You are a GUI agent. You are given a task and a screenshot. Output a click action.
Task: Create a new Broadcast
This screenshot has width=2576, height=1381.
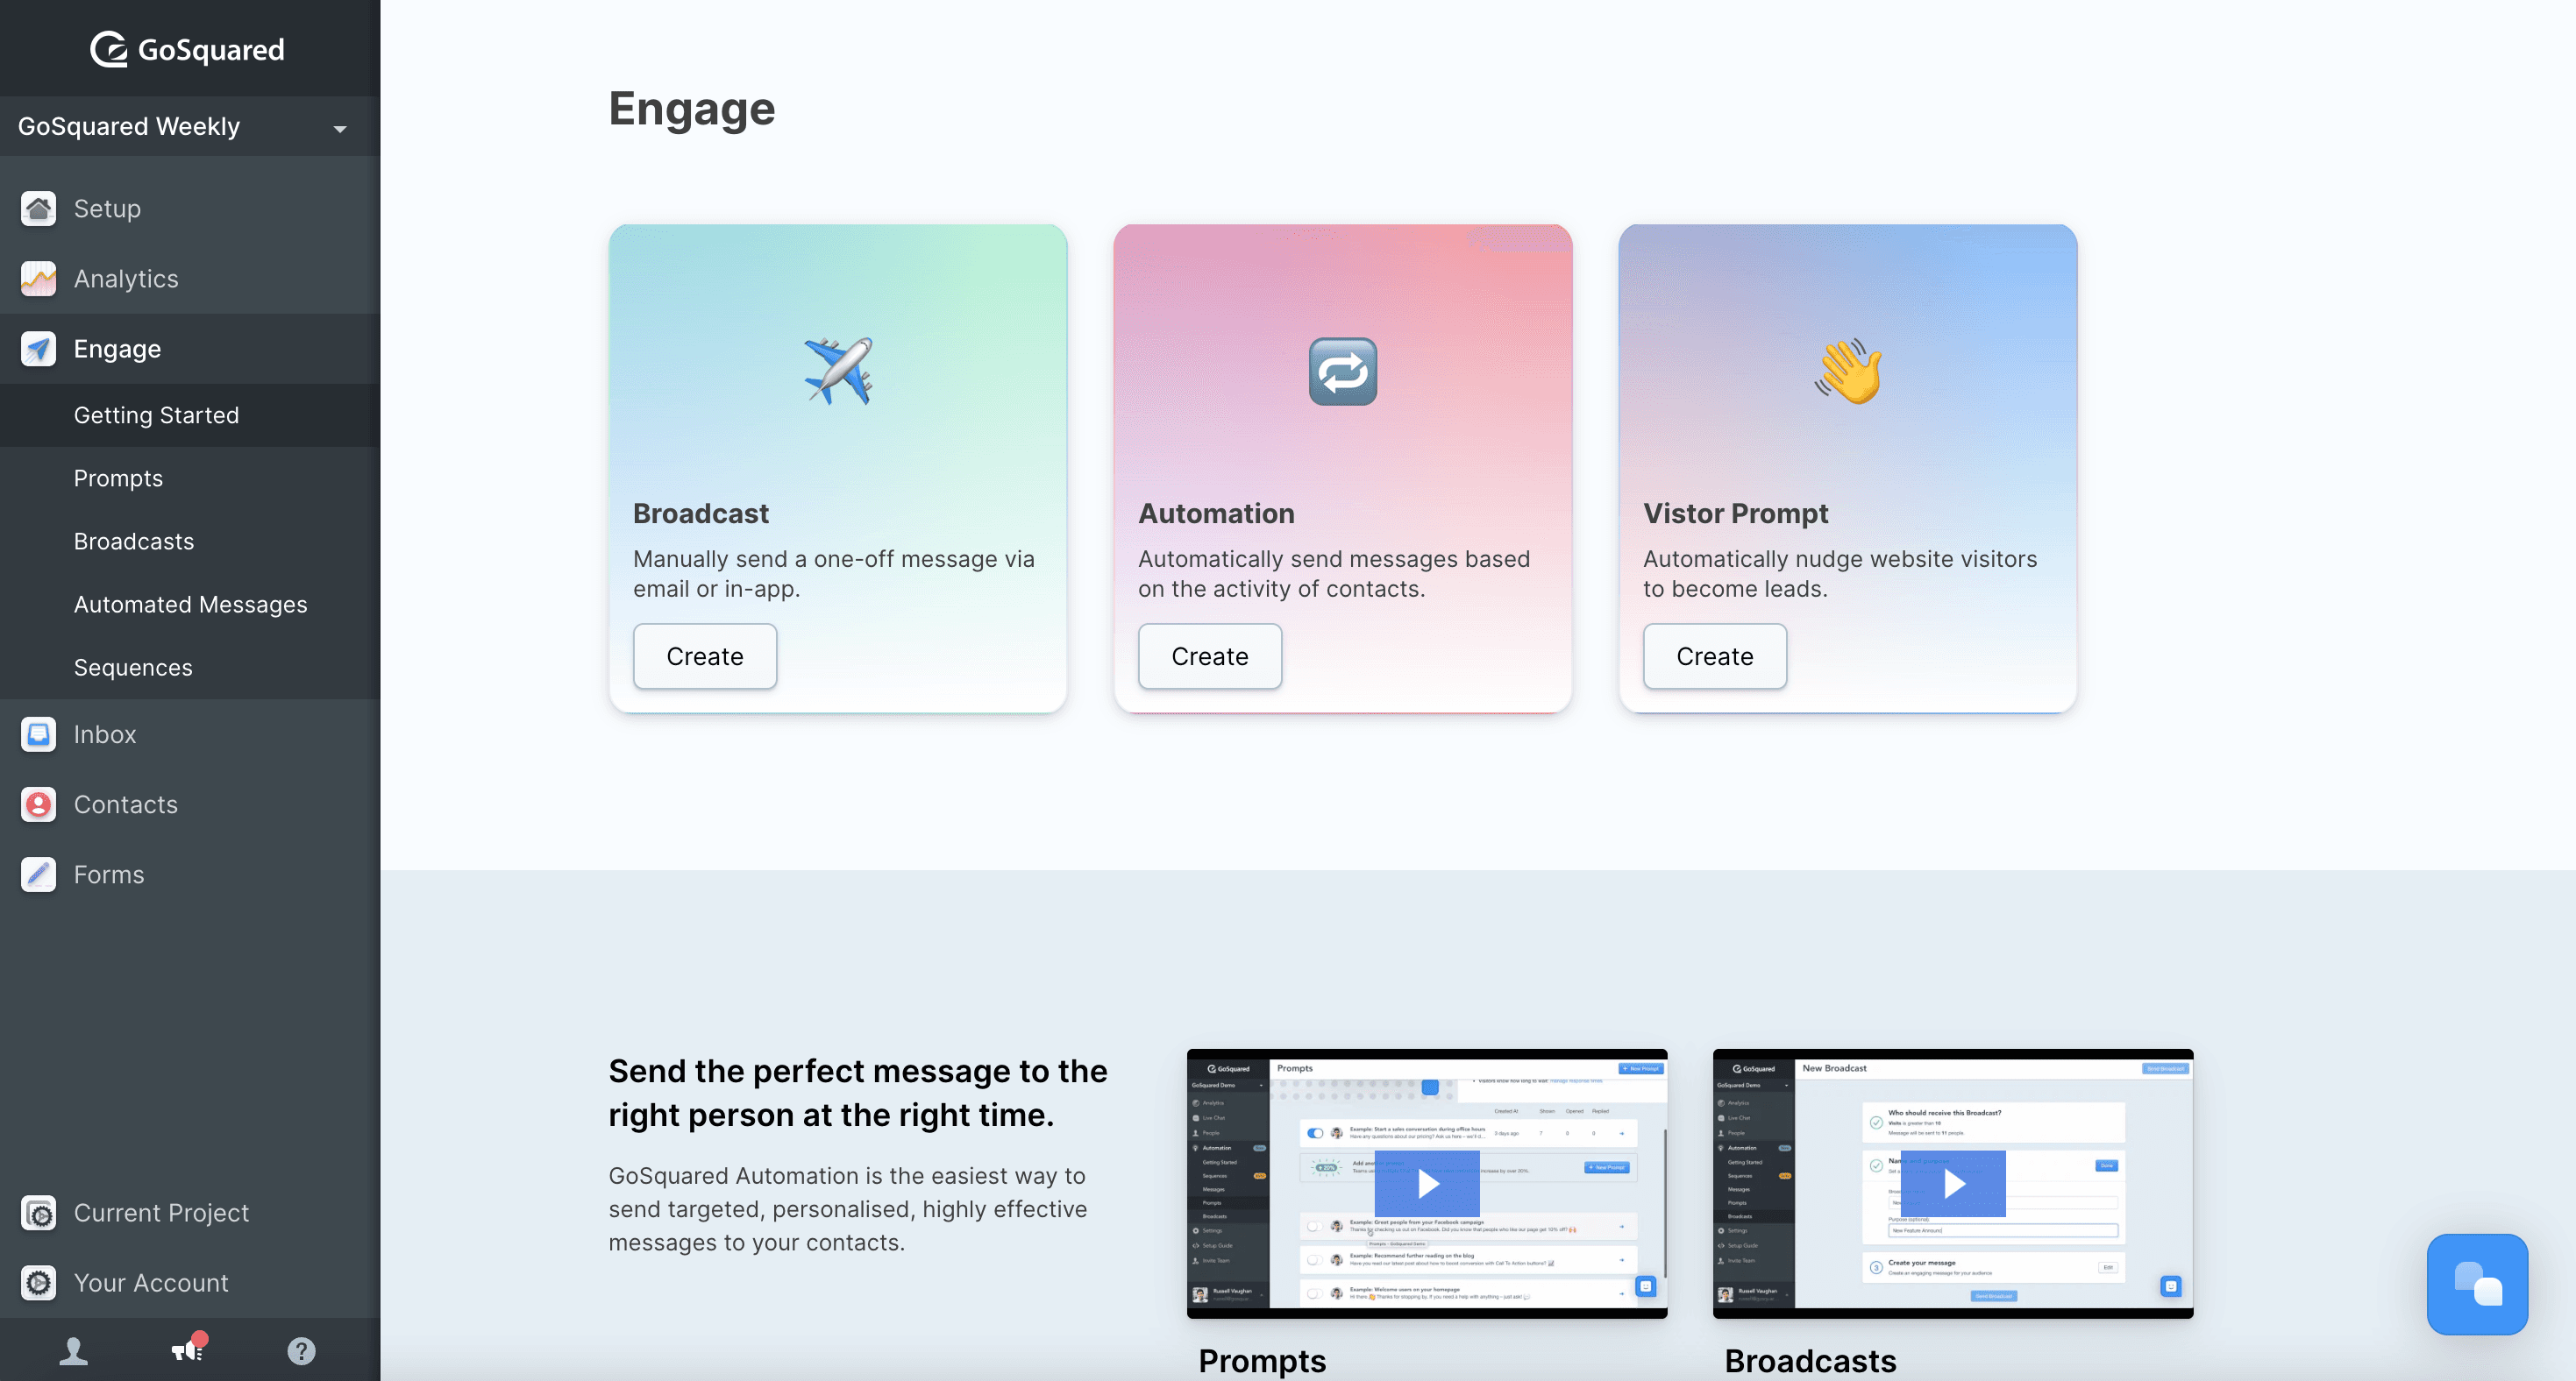pos(704,656)
